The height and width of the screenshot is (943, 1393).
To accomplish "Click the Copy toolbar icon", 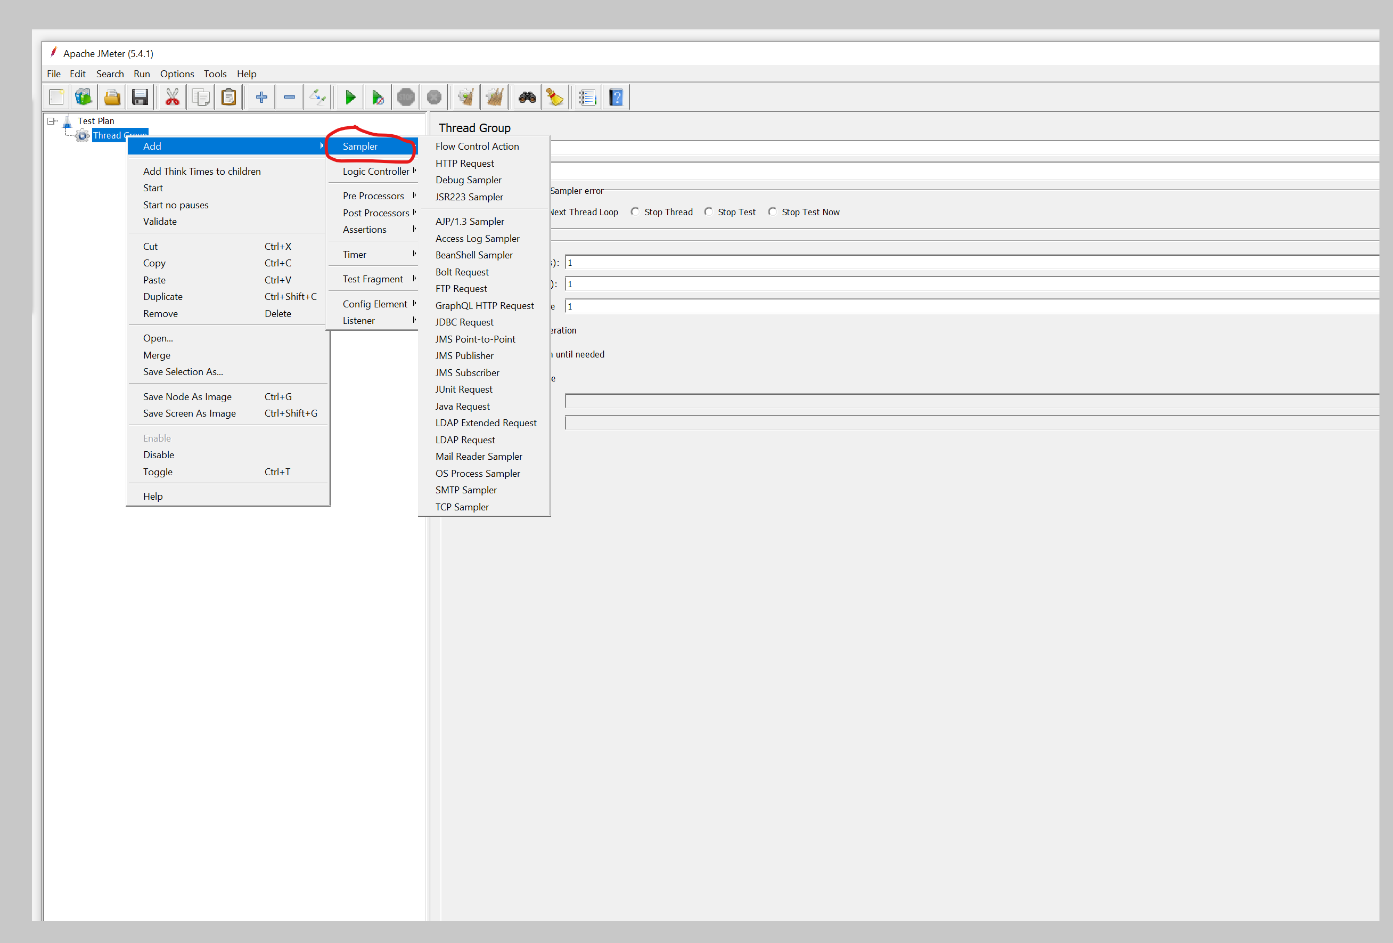I will [201, 97].
